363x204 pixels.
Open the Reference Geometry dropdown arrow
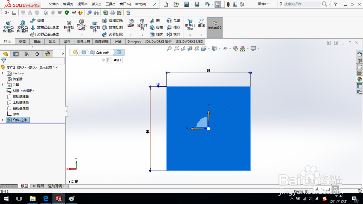190,35
